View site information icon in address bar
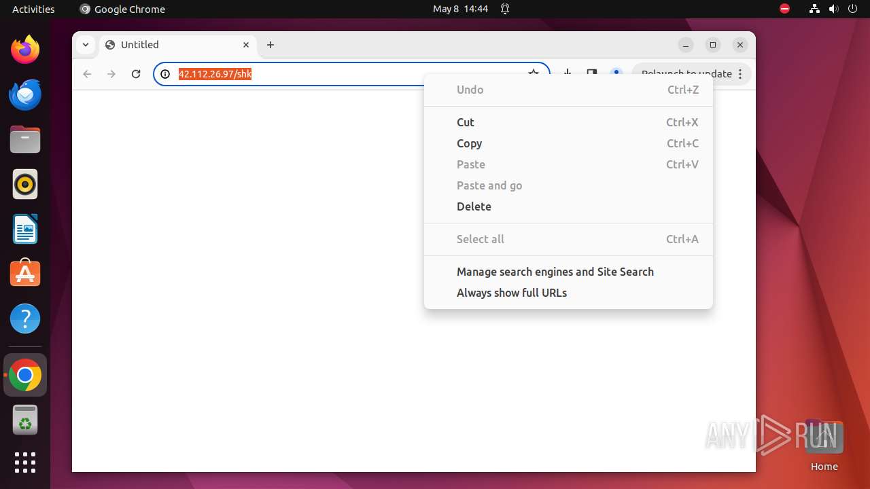The image size is (870, 489). [x=165, y=74]
